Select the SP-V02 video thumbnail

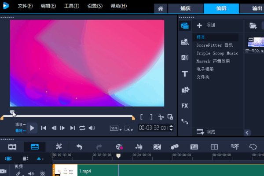click(256, 42)
